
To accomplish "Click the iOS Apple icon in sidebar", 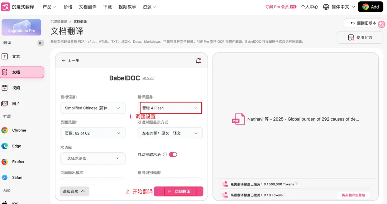I will pyautogui.click(x=5, y=203).
